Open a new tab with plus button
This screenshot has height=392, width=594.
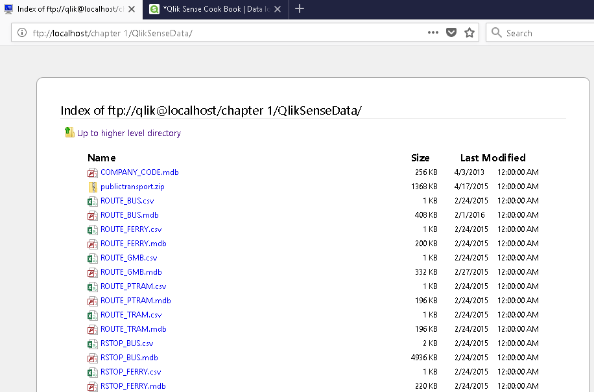click(x=300, y=8)
